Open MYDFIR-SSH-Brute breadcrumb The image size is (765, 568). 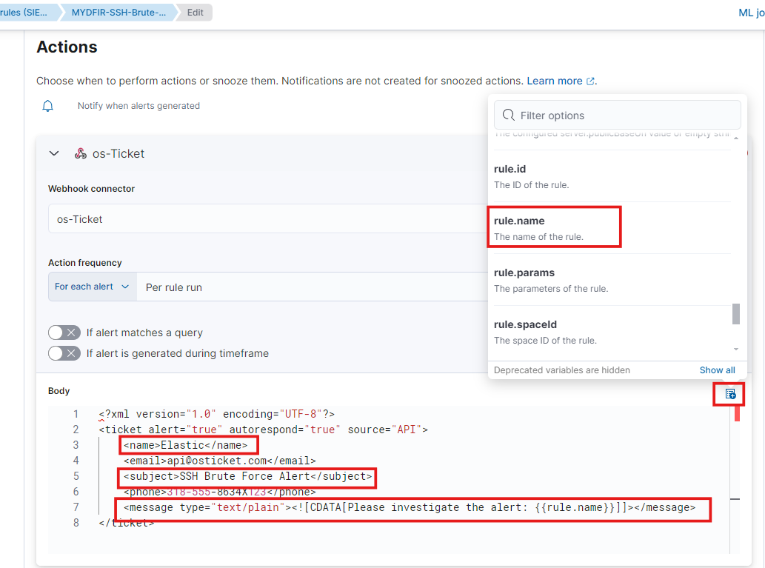coord(118,12)
